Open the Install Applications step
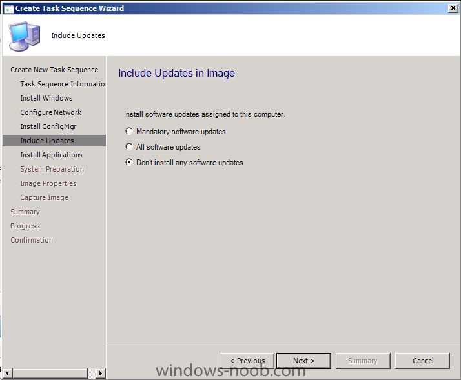Viewport: 461px width, 380px height. click(51, 155)
